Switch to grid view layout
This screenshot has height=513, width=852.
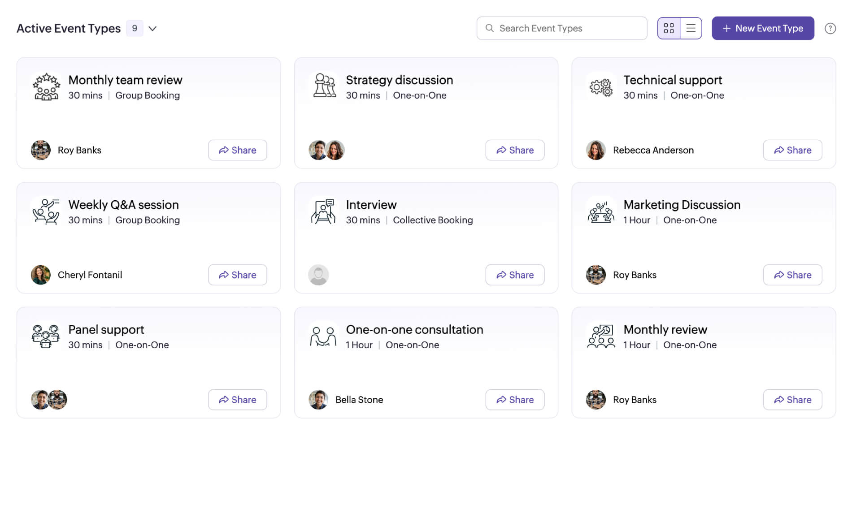pos(669,28)
